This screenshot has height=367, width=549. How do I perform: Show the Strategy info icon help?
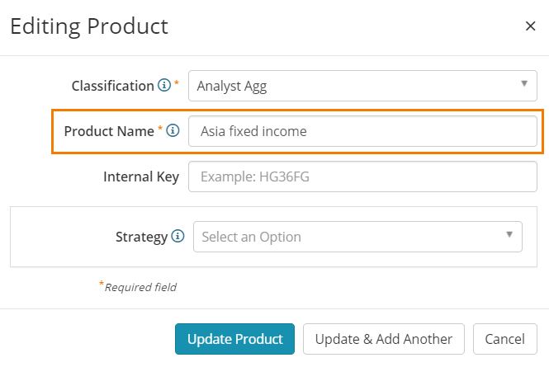pyautogui.click(x=177, y=236)
